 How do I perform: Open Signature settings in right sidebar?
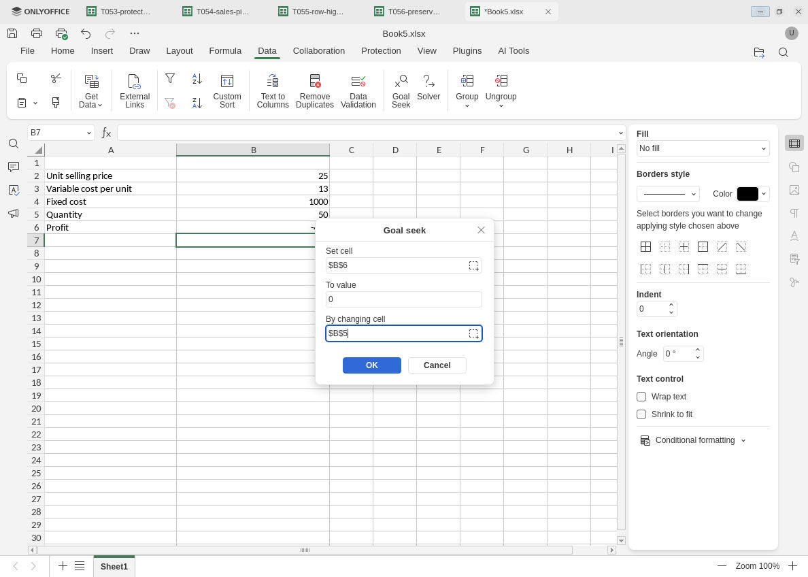(x=794, y=282)
